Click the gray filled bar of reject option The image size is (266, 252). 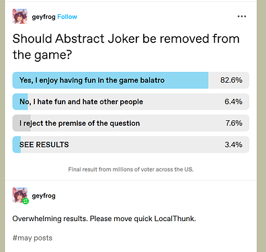coord(21,123)
